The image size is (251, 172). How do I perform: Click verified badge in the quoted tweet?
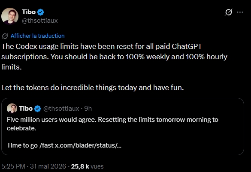pos(37,109)
